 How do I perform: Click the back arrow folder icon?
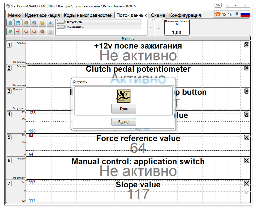[x=26, y=23]
